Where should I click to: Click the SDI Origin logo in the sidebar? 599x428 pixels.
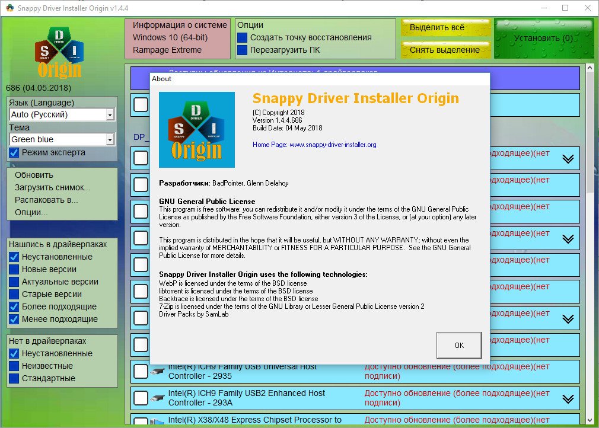59,53
